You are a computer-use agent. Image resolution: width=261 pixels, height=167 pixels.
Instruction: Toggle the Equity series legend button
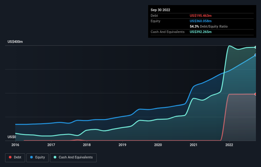pos(38,157)
